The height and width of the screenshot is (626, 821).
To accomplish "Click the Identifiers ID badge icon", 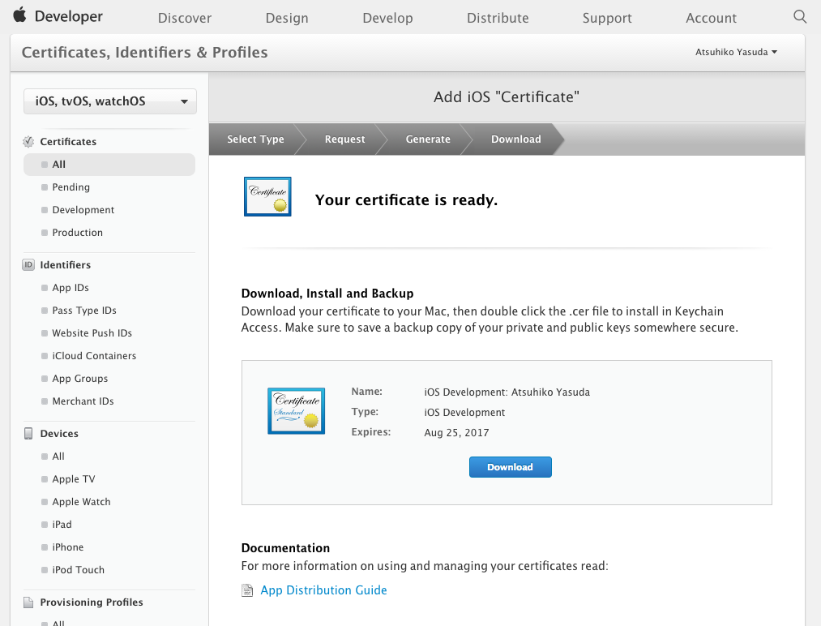I will pos(28,265).
